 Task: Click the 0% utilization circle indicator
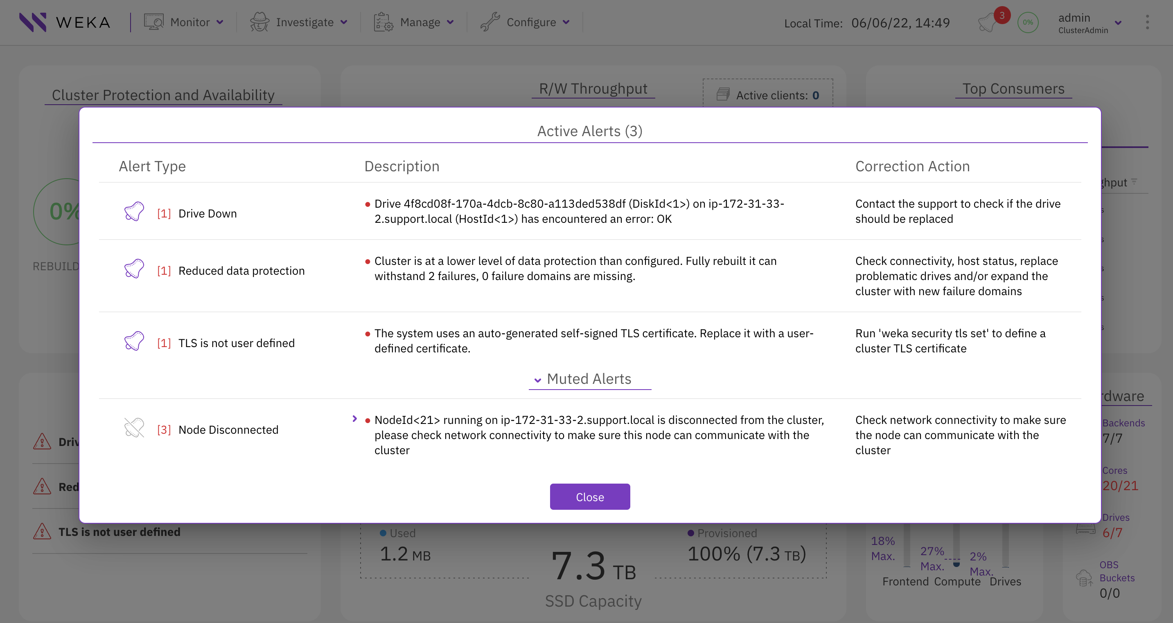(1028, 22)
